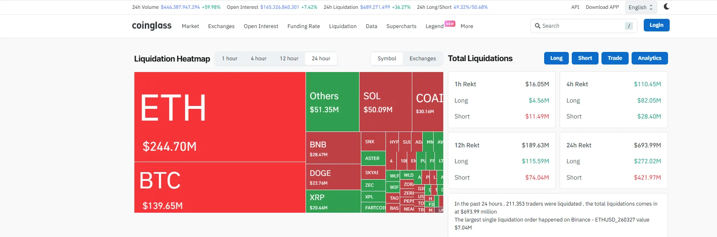Click the search magnifier icon

pyautogui.click(x=537, y=26)
